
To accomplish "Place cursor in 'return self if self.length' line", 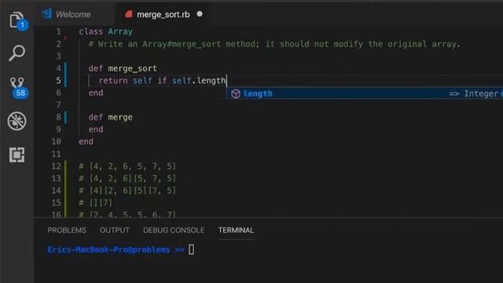I will [x=162, y=80].
